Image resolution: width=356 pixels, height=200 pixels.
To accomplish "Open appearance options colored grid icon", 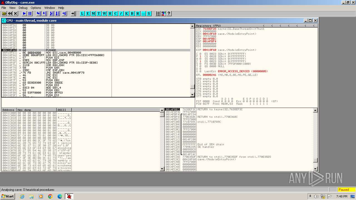I will tap(164, 14).
